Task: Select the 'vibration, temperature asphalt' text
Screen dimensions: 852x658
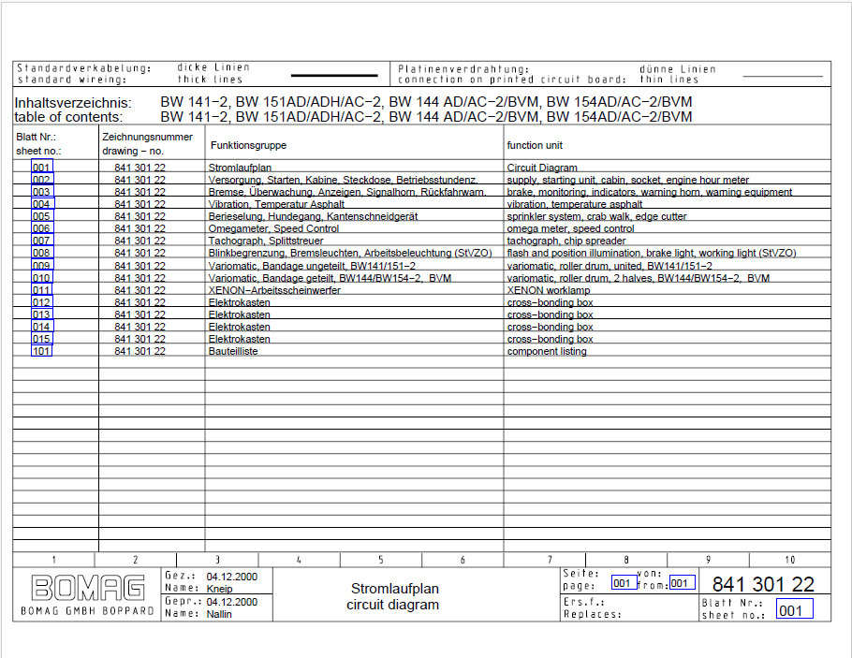Action: [x=574, y=204]
